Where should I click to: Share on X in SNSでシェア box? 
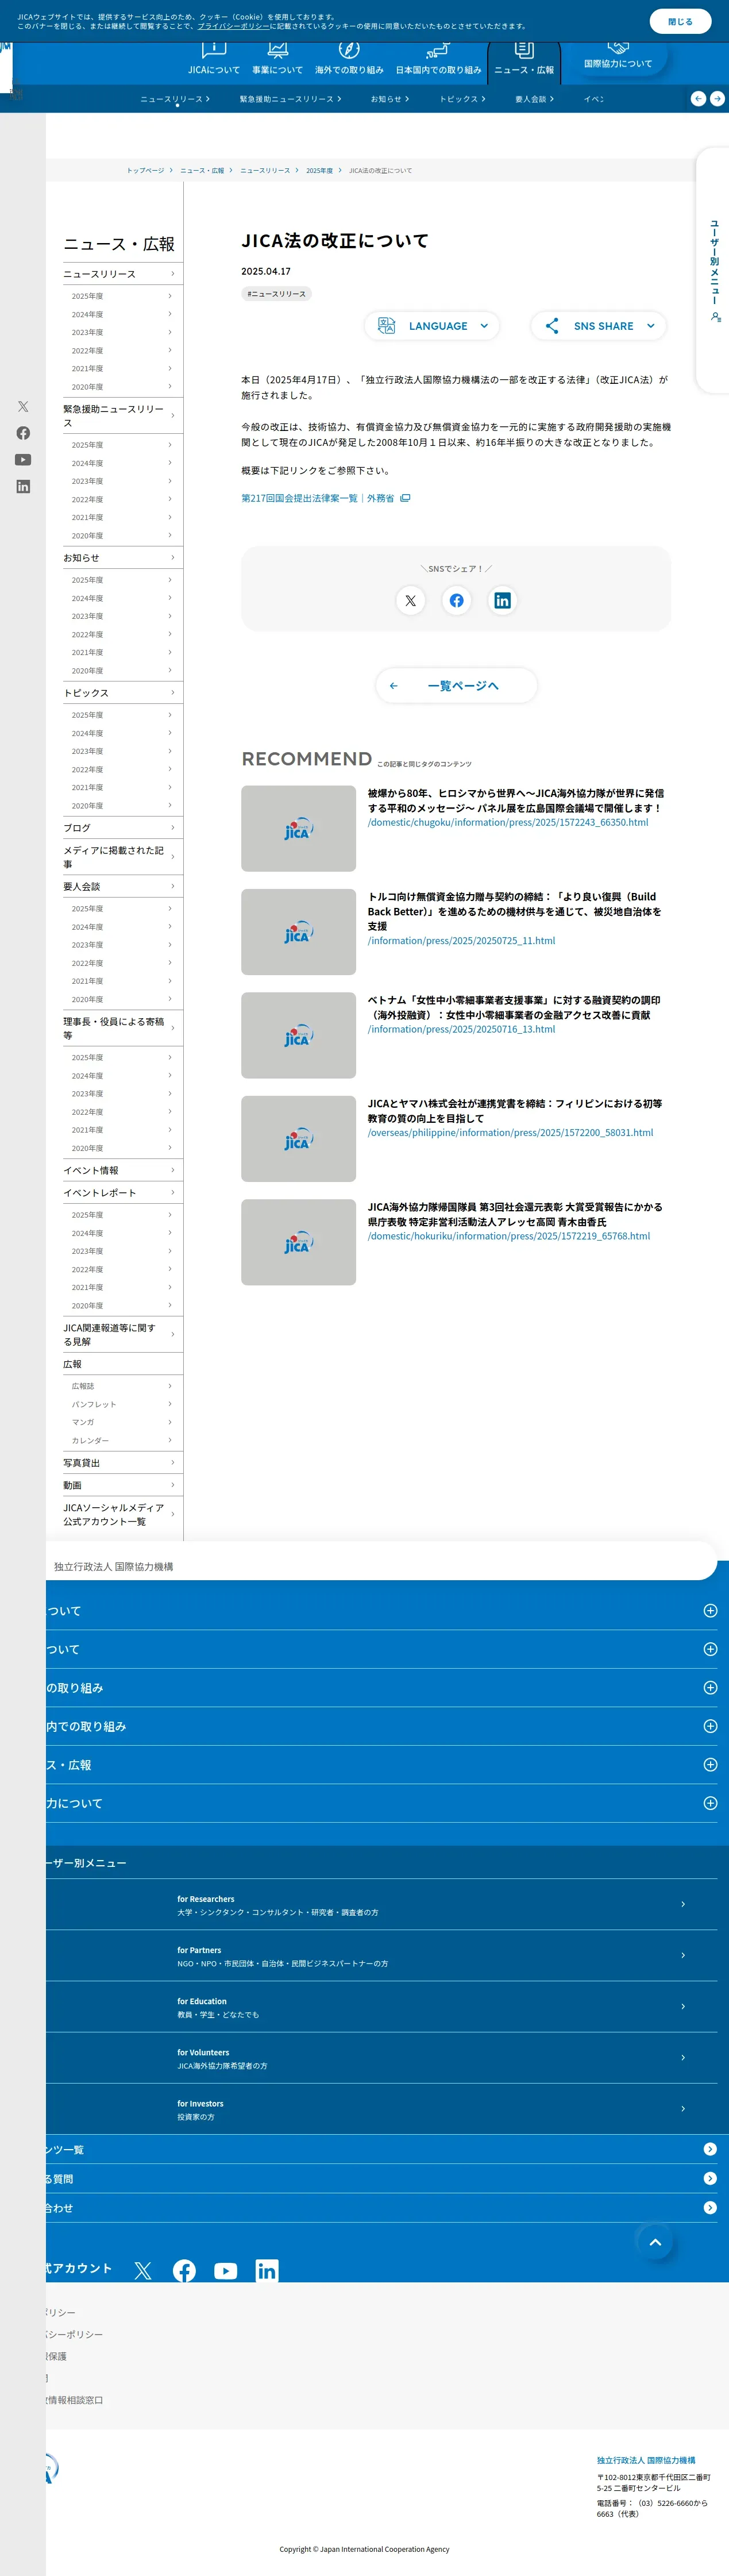point(410,601)
